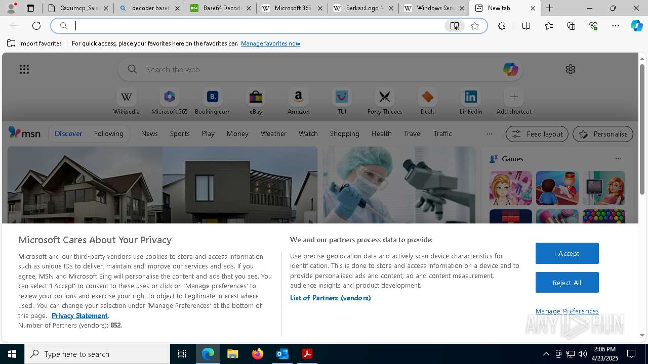Open the News category
648x364 pixels.
click(x=149, y=133)
